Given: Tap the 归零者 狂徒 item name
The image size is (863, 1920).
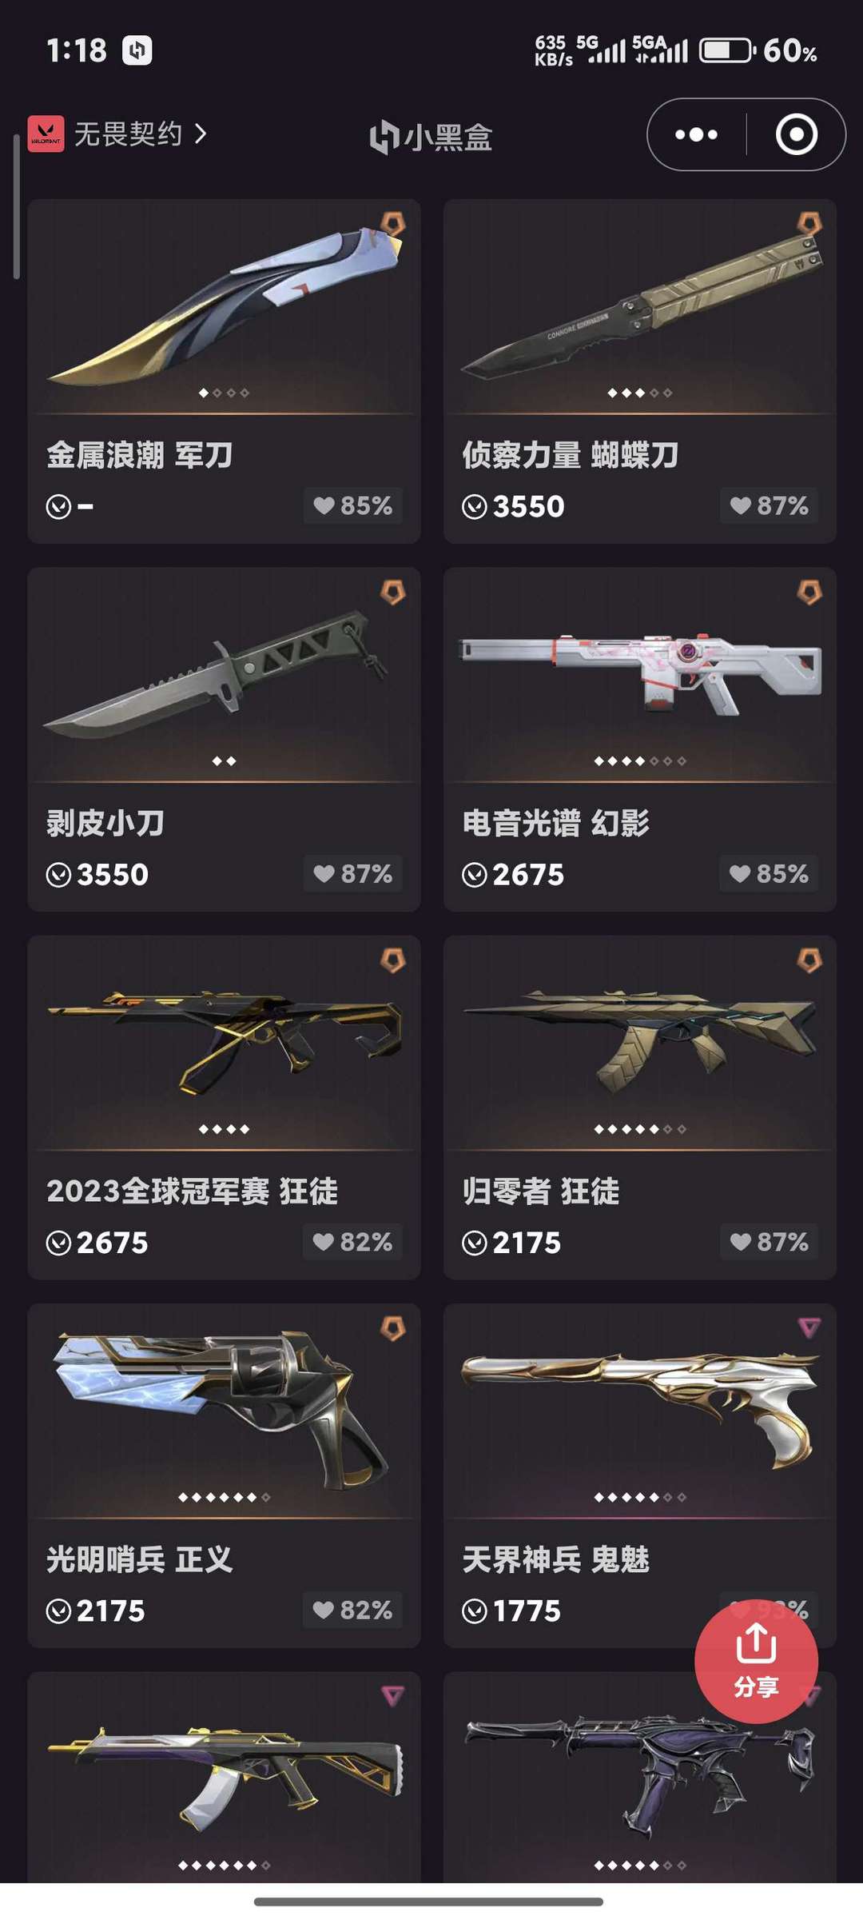Looking at the screenshot, I should (x=541, y=1192).
